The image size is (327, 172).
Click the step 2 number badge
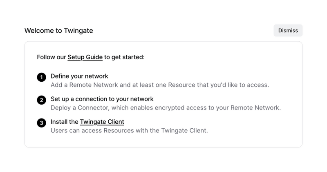point(41,100)
